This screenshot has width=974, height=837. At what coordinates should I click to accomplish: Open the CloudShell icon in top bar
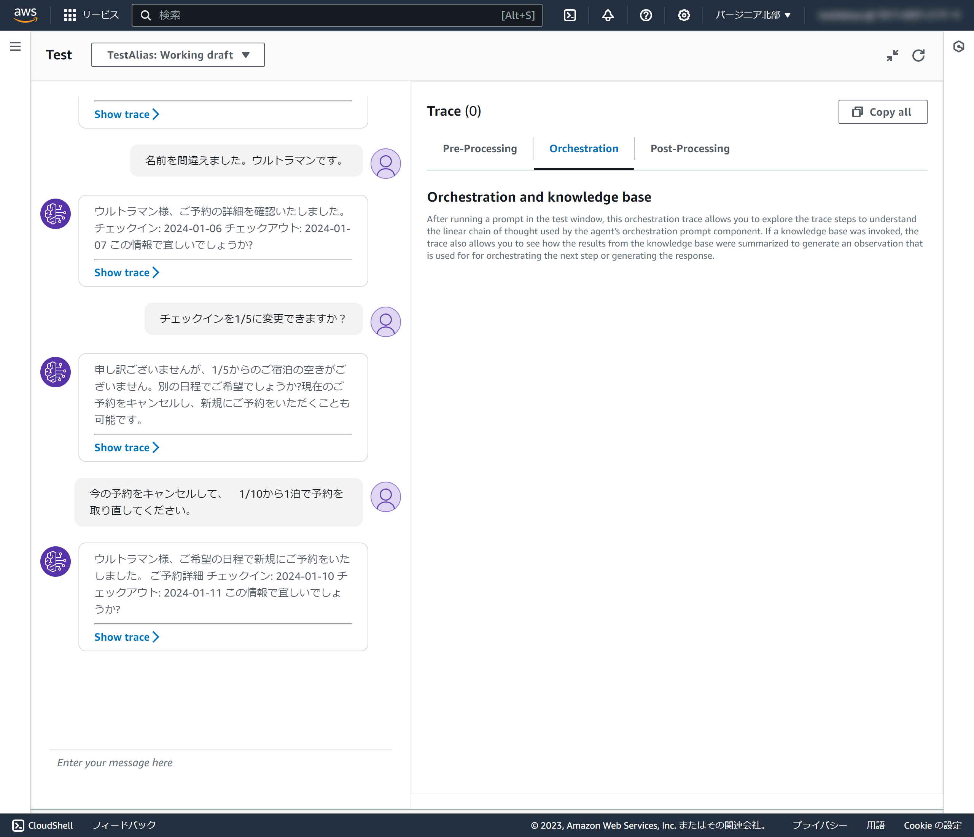tap(570, 15)
